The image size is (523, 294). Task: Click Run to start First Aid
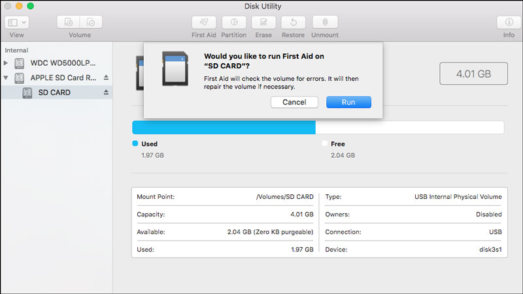point(348,102)
